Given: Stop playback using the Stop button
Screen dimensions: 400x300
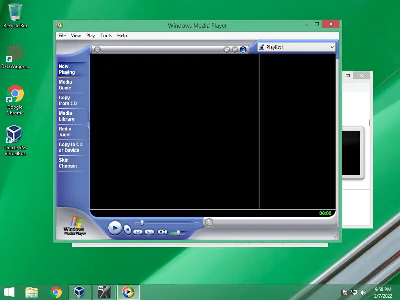Looking at the screenshot, I should pyautogui.click(x=127, y=230).
